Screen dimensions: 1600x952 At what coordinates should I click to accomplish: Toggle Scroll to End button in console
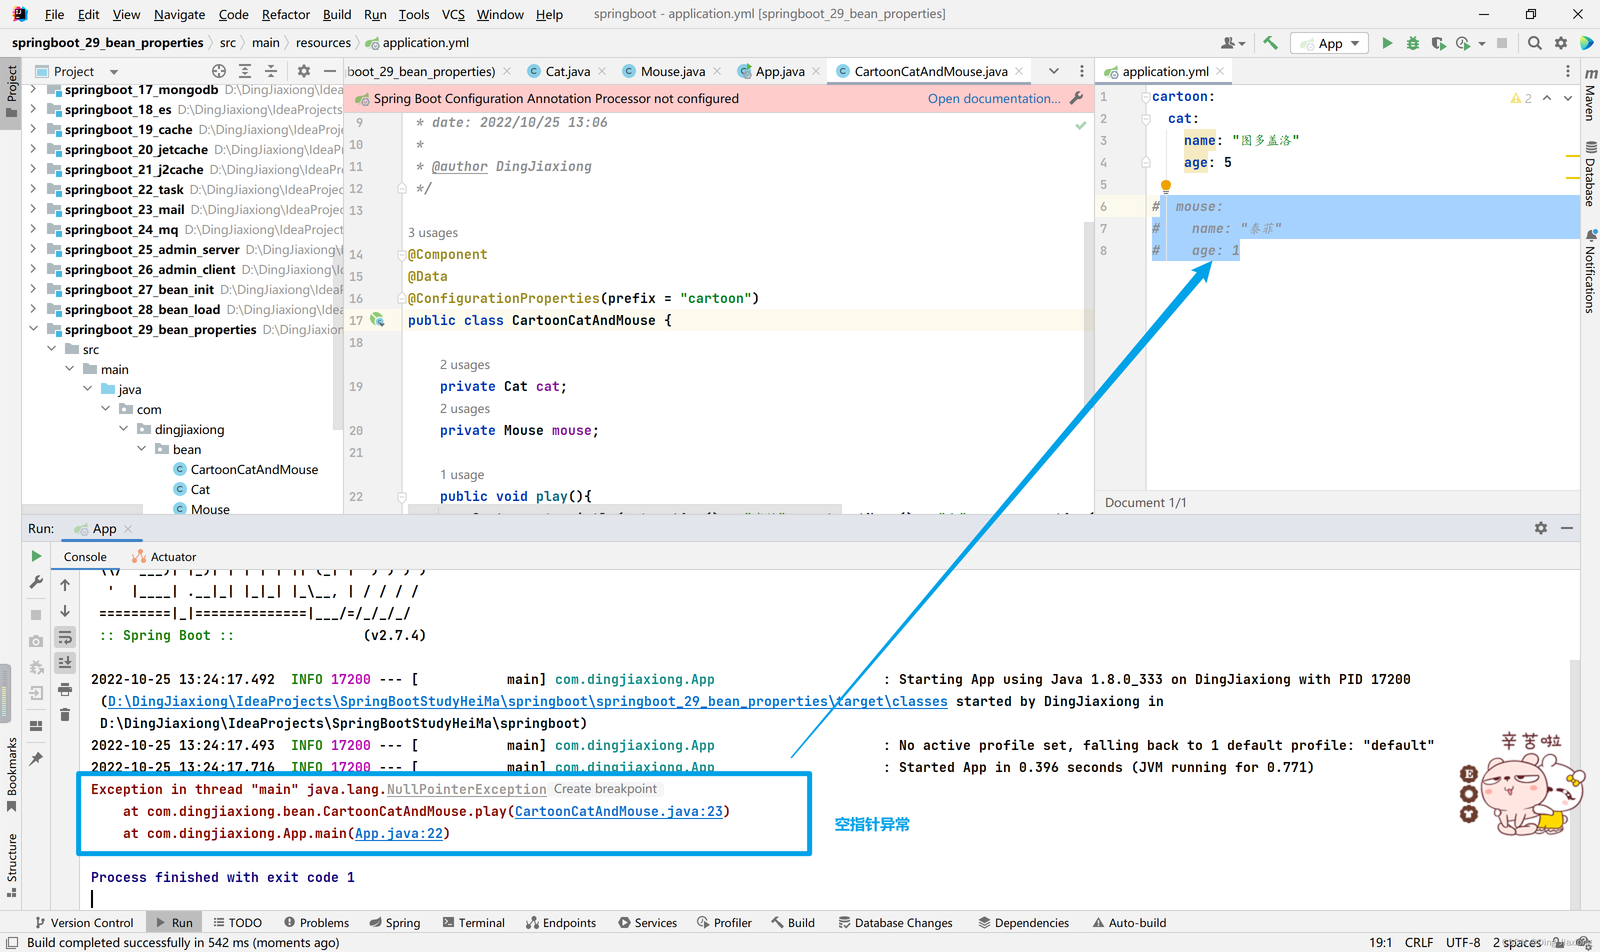pyautogui.click(x=65, y=662)
